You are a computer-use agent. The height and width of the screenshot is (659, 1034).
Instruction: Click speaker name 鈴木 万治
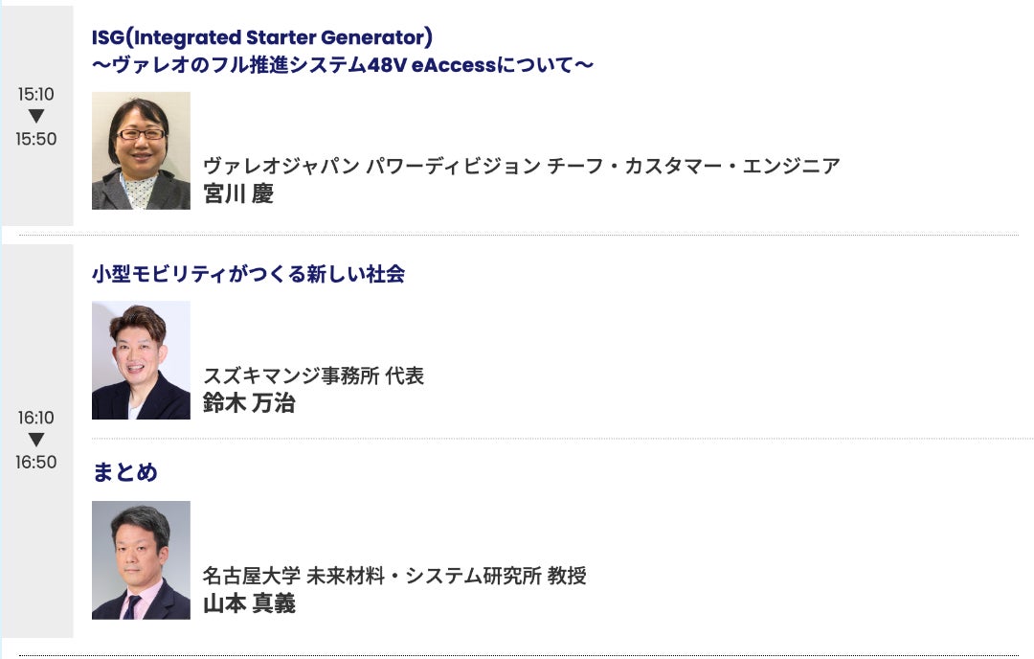(x=249, y=403)
